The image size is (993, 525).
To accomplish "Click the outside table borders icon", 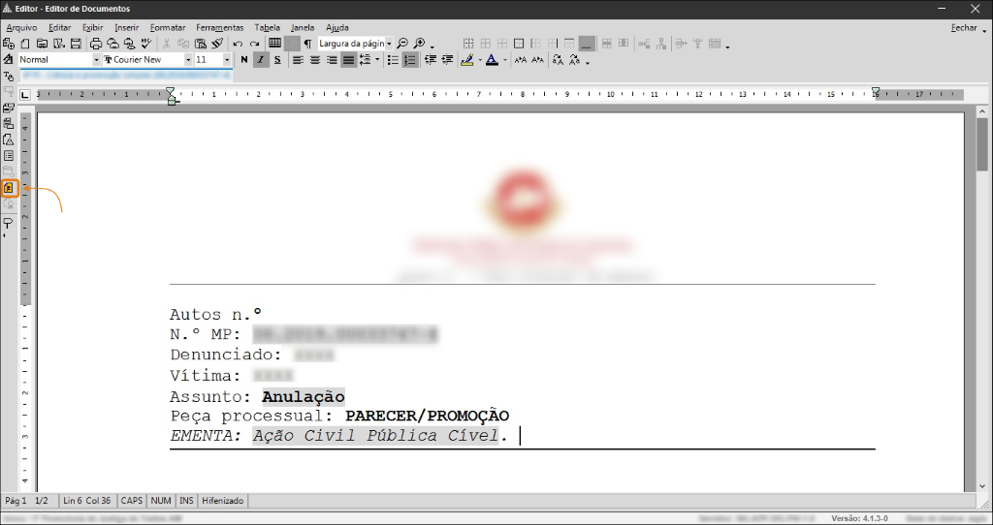I will (519, 44).
